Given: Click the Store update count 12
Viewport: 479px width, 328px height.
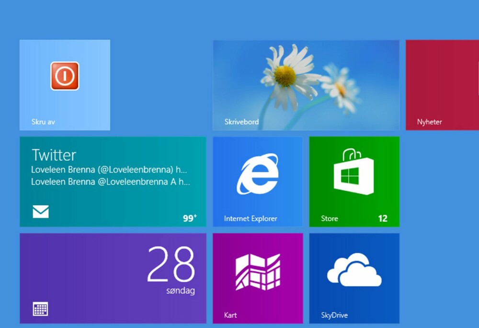Looking at the screenshot, I should click(x=383, y=218).
